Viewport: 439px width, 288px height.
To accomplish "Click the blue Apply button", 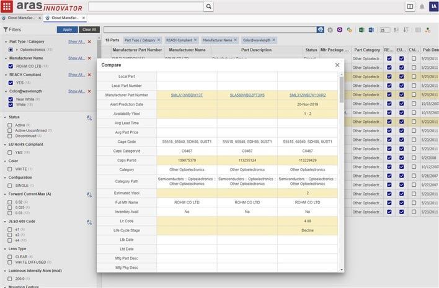I will point(67,30).
